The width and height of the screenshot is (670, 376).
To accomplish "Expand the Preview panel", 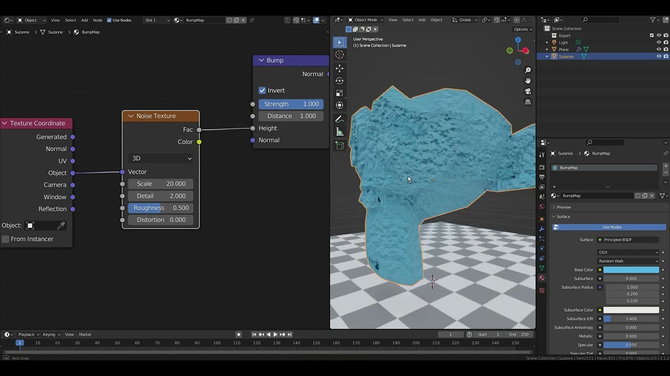I will (554, 207).
